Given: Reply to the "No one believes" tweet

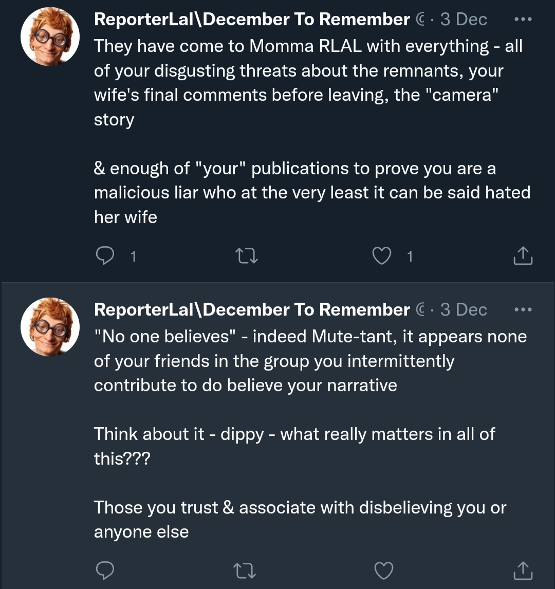Looking at the screenshot, I should (x=105, y=569).
